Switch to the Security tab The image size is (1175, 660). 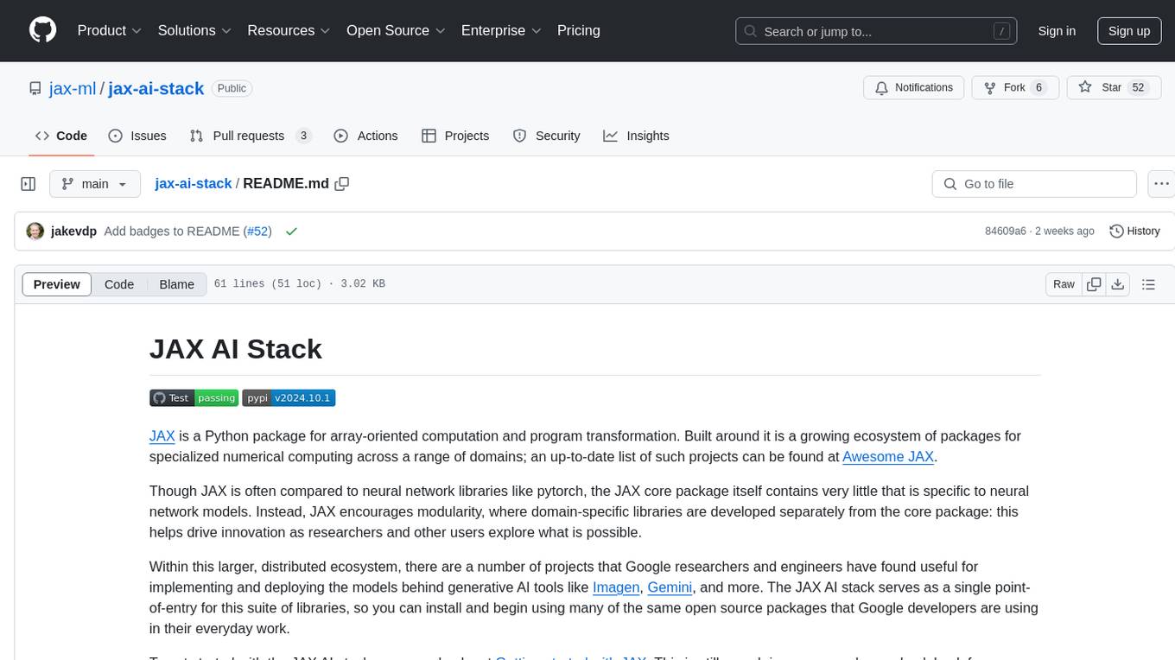pyautogui.click(x=547, y=136)
